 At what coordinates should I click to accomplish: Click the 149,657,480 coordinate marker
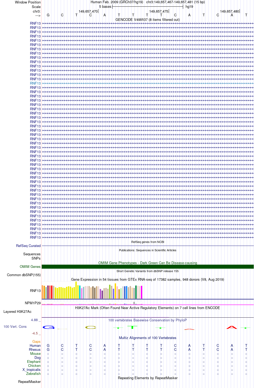point(229,12)
